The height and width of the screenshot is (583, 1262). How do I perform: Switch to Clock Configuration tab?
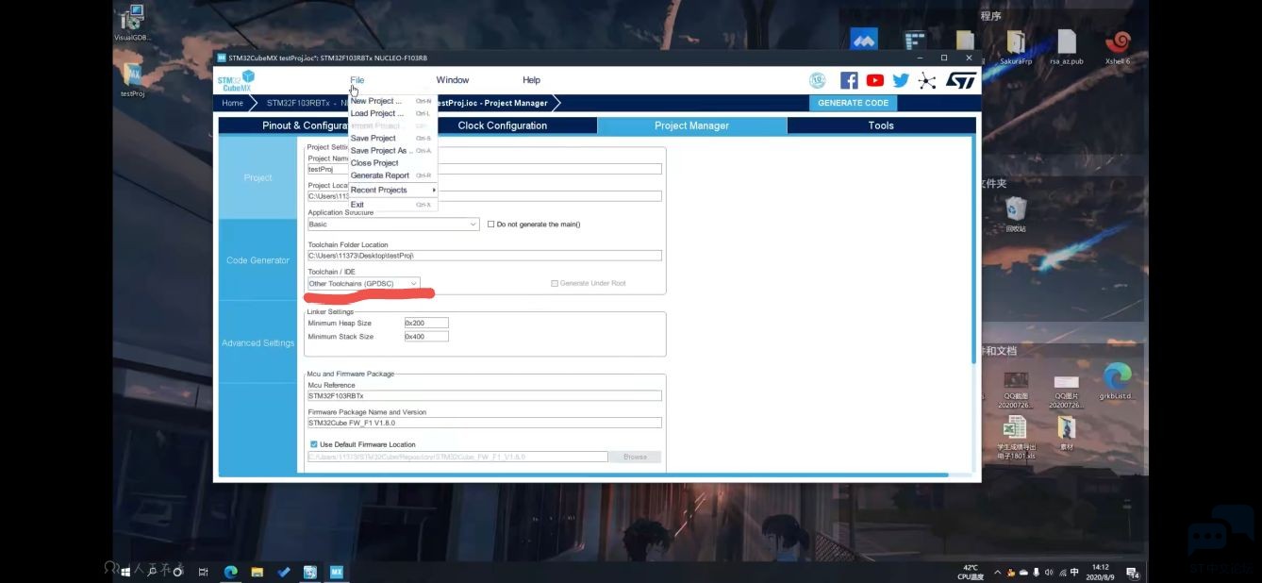[x=502, y=125]
